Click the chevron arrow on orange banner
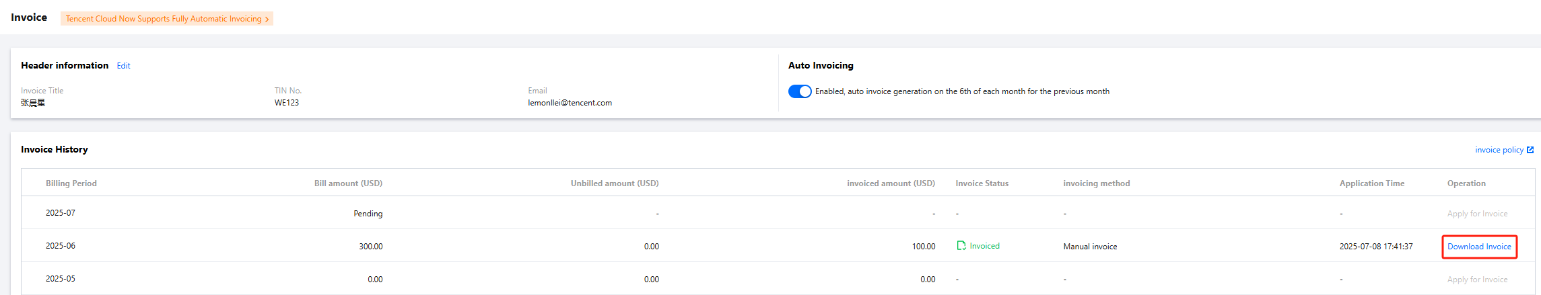The width and height of the screenshot is (1541, 295). tap(267, 19)
